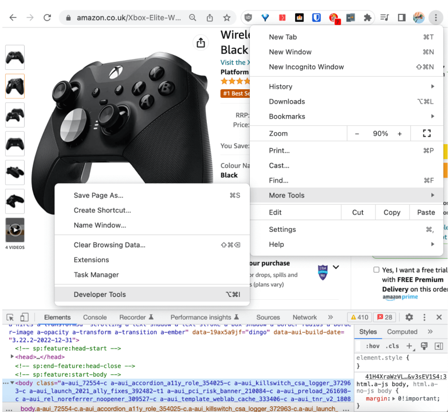Viewport: 448px width, 412px height.
Task: Select Find... from the menu
Action: pyautogui.click(x=347, y=180)
